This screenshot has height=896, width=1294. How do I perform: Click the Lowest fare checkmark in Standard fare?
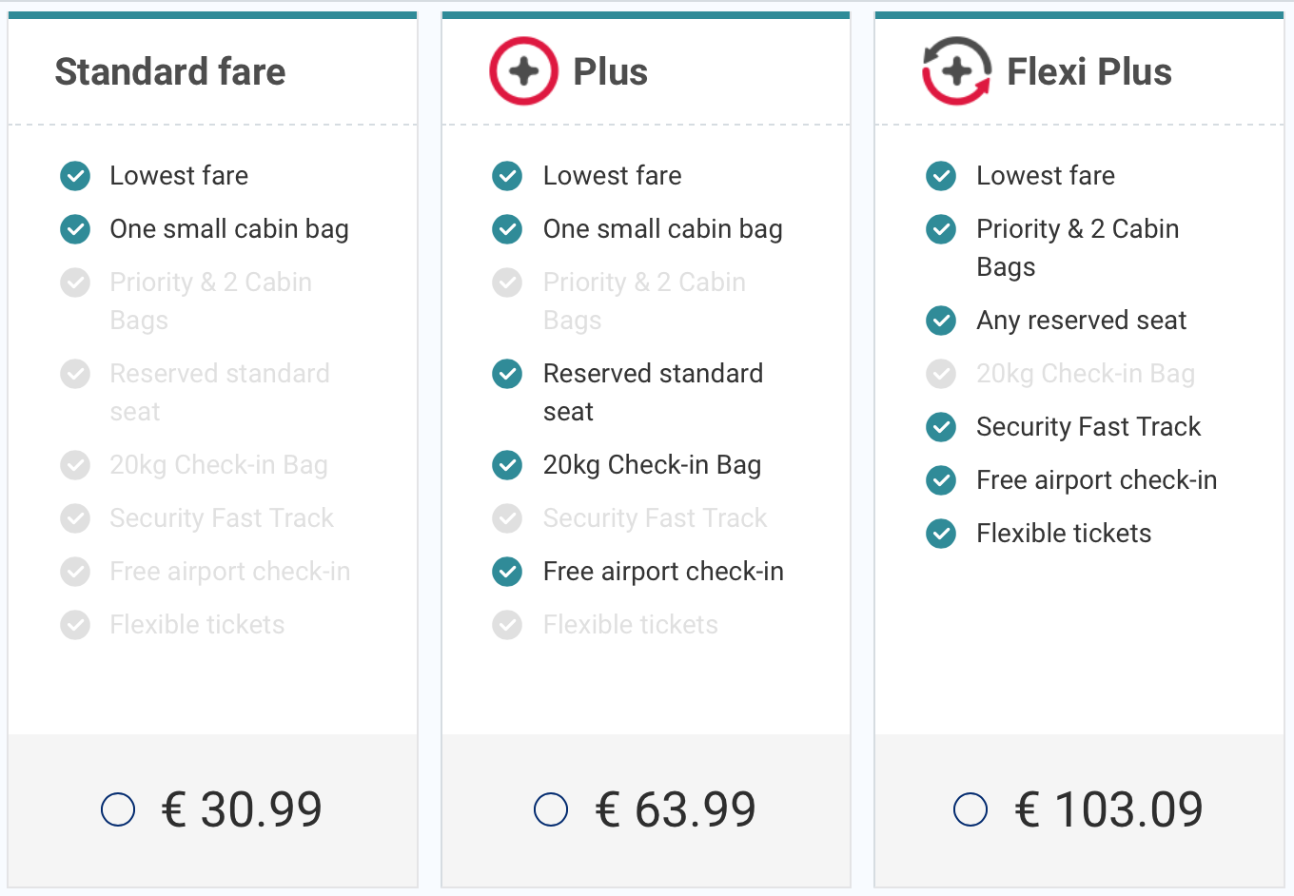click(75, 176)
